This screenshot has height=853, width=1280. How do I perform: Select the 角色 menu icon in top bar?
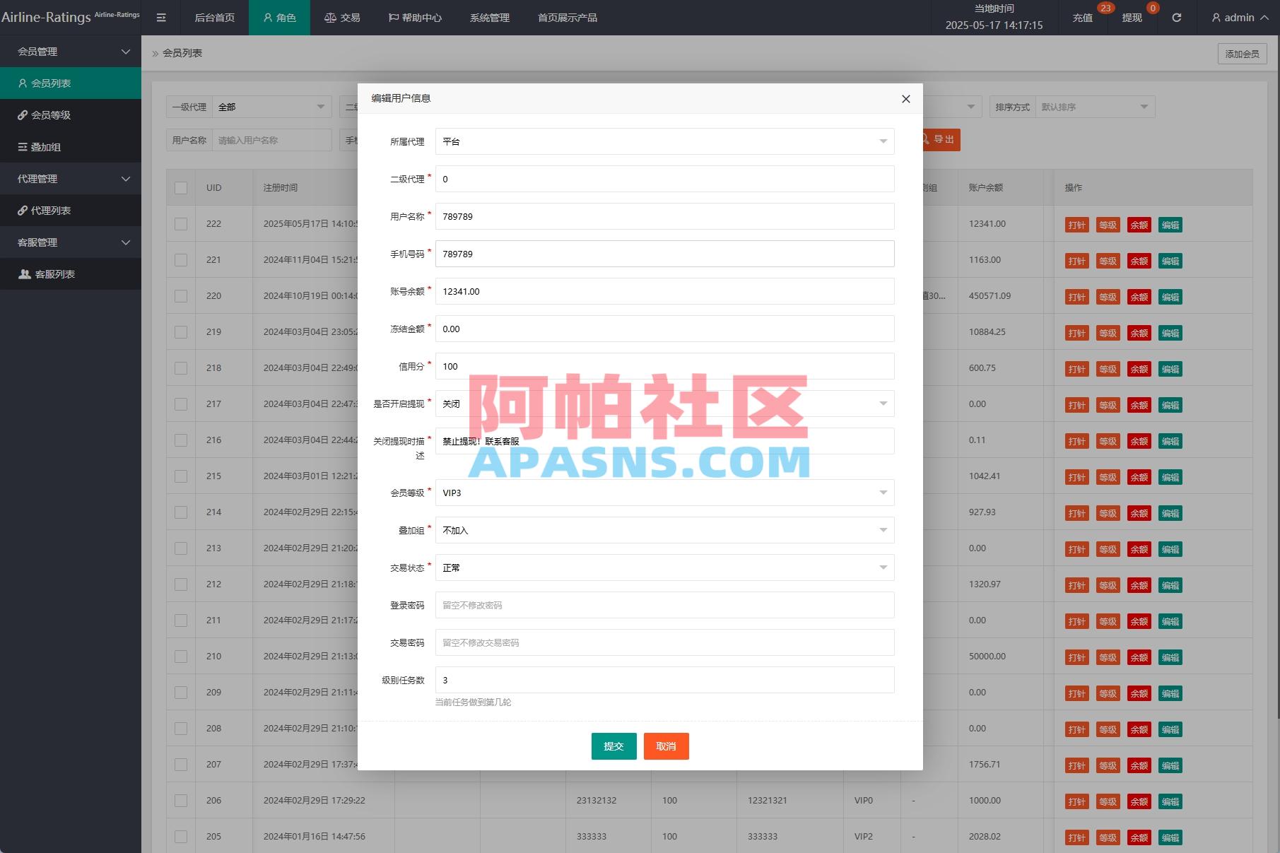click(267, 18)
